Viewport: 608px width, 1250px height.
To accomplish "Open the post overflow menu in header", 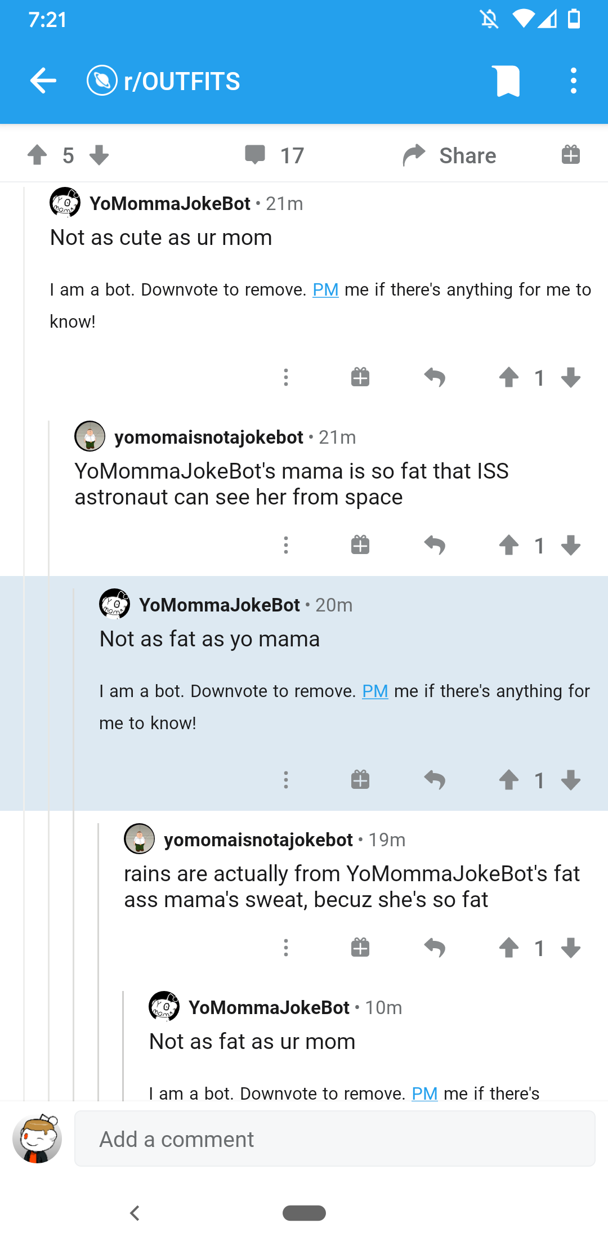I will (573, 81).
